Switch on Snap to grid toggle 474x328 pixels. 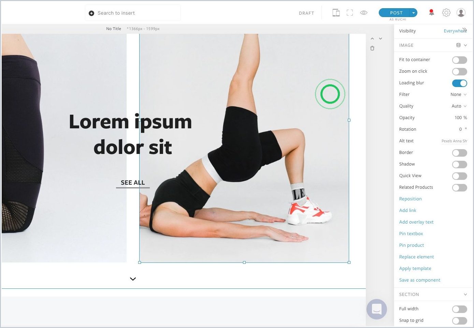click(460, 321)
